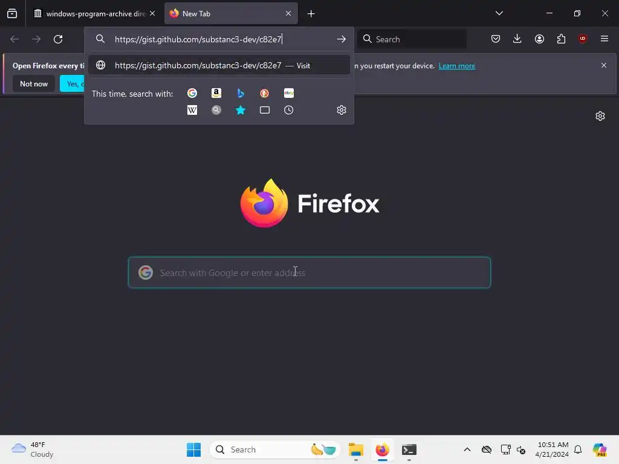Close the New Tab tab

click(x=288, y=13)
